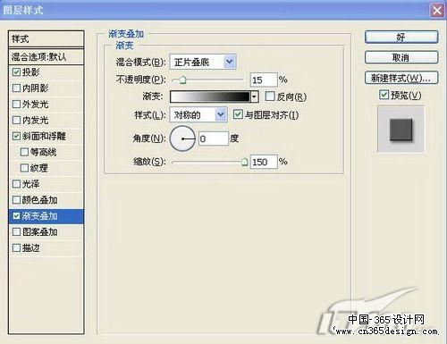The image size is (447, 344).
Task: Select the 颜色叠加 label in styles list
Action: point(39,200)
